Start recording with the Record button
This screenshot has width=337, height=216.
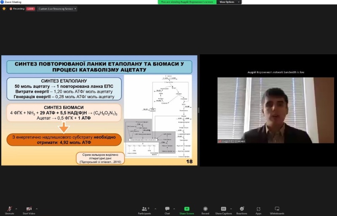click(205, 210)
